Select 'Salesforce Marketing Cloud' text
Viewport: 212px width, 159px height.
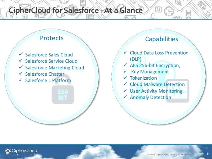tap(54, 68)
